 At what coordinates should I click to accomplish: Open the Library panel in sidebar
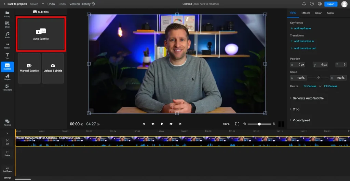[7, 14]
